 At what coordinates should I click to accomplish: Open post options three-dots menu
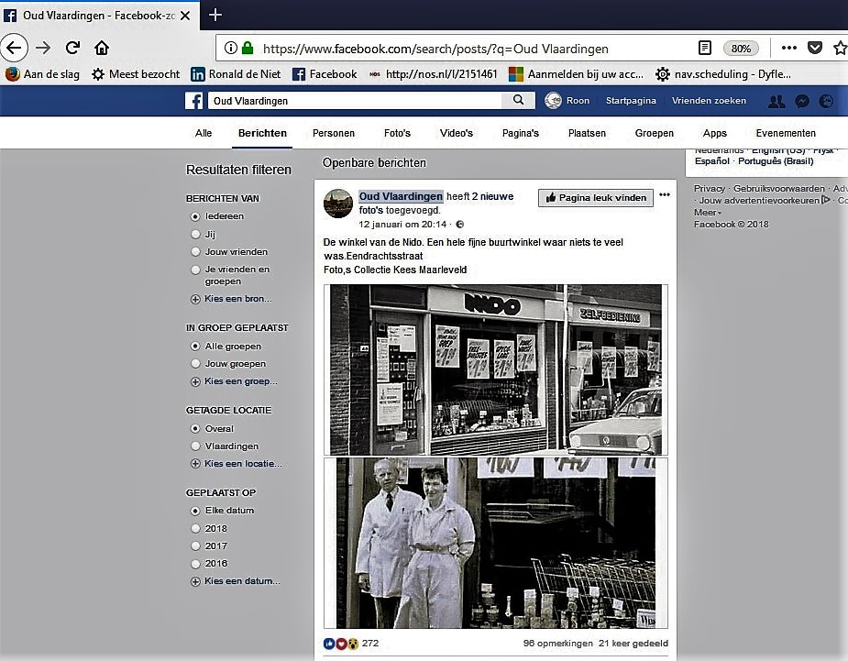pyautogui.click(x=665, y=194)
